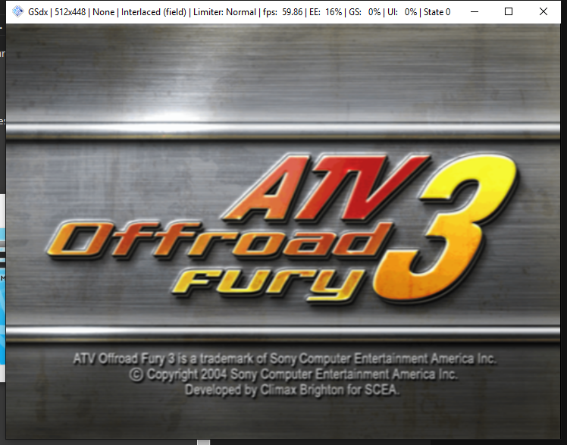Close the GSdx emulator window
This screenshot has height=445, width=567.
pyautogui.click(x=544, y=12)
